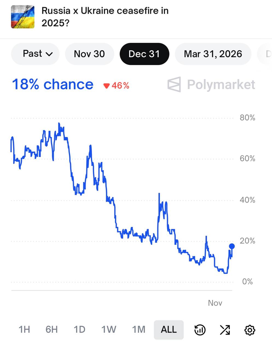Expand the partially visible rightmost date option

click(267, 54)
